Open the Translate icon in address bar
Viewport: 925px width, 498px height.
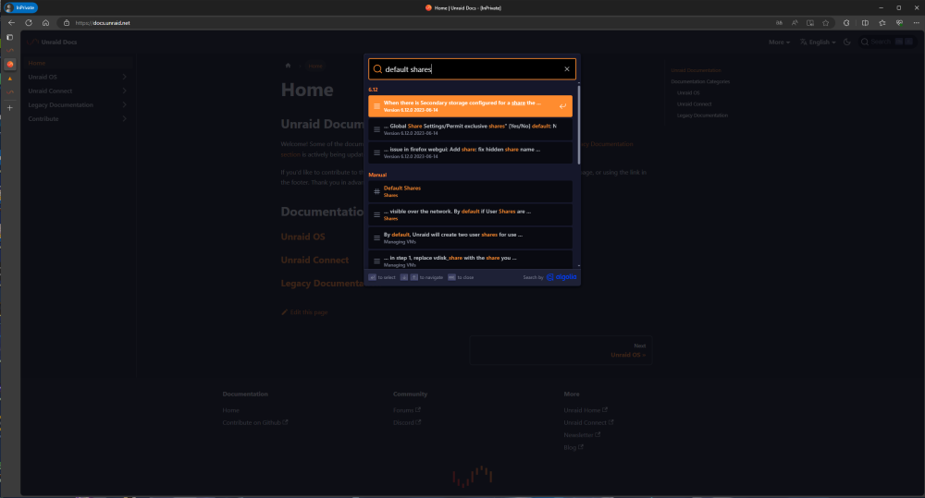779,22
